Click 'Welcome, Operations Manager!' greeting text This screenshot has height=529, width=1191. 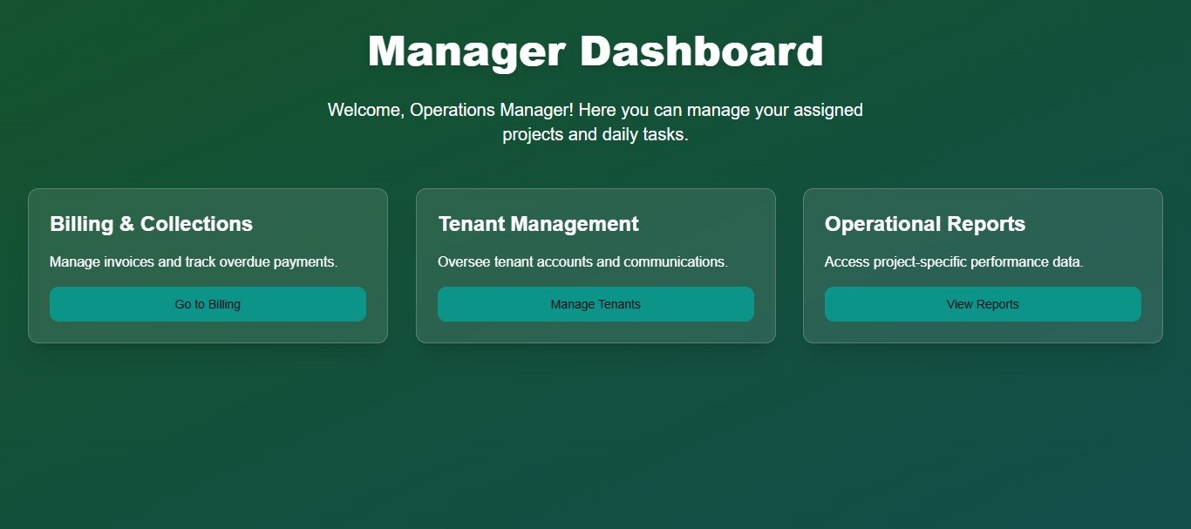point(450,110)
